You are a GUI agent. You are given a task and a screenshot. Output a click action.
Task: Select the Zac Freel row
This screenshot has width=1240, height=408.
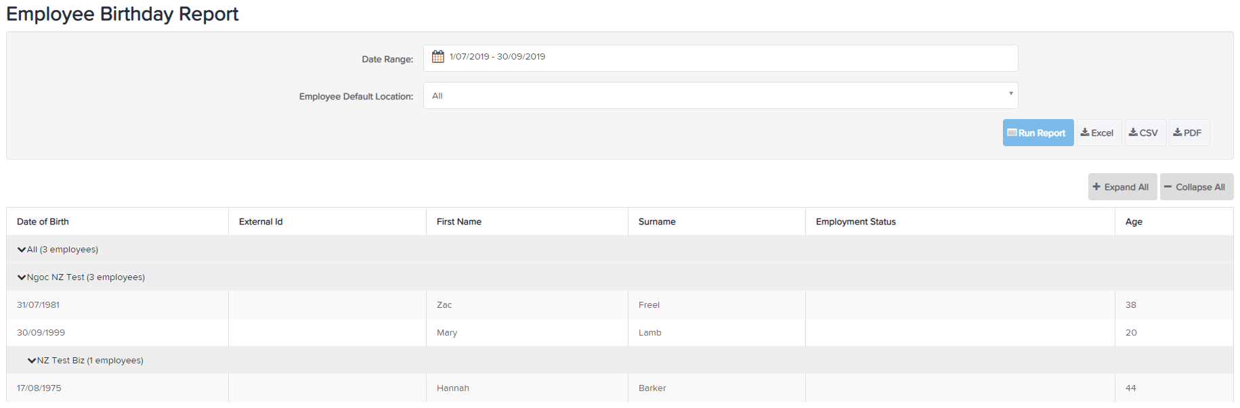[x=620, y=305]
